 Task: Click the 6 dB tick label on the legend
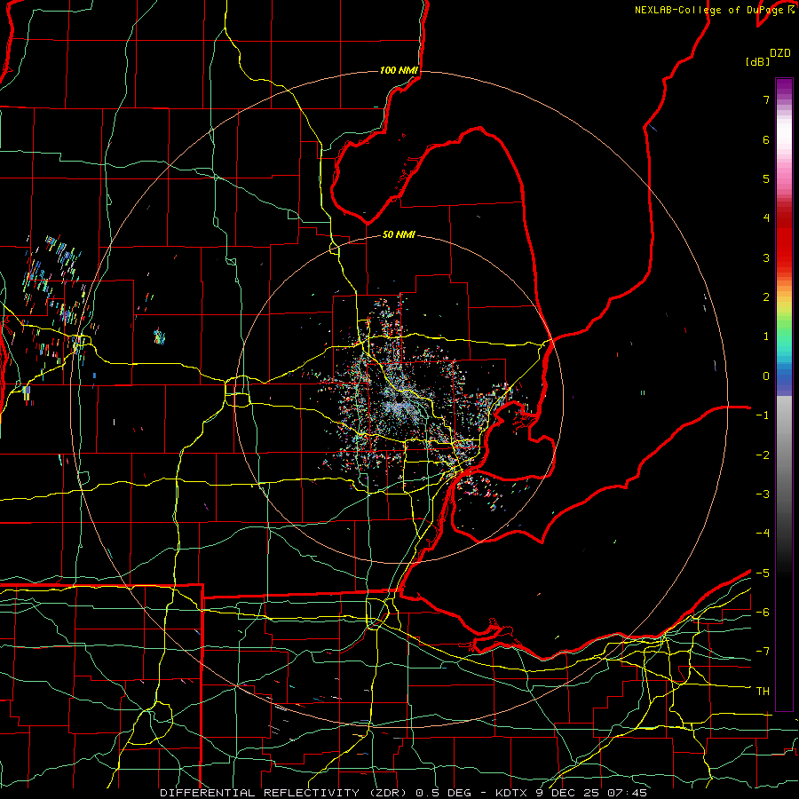coord(766,139)
